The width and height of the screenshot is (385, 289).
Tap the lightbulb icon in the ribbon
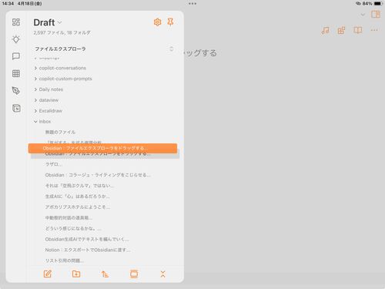pyautogui.click(x=16, y=39)
